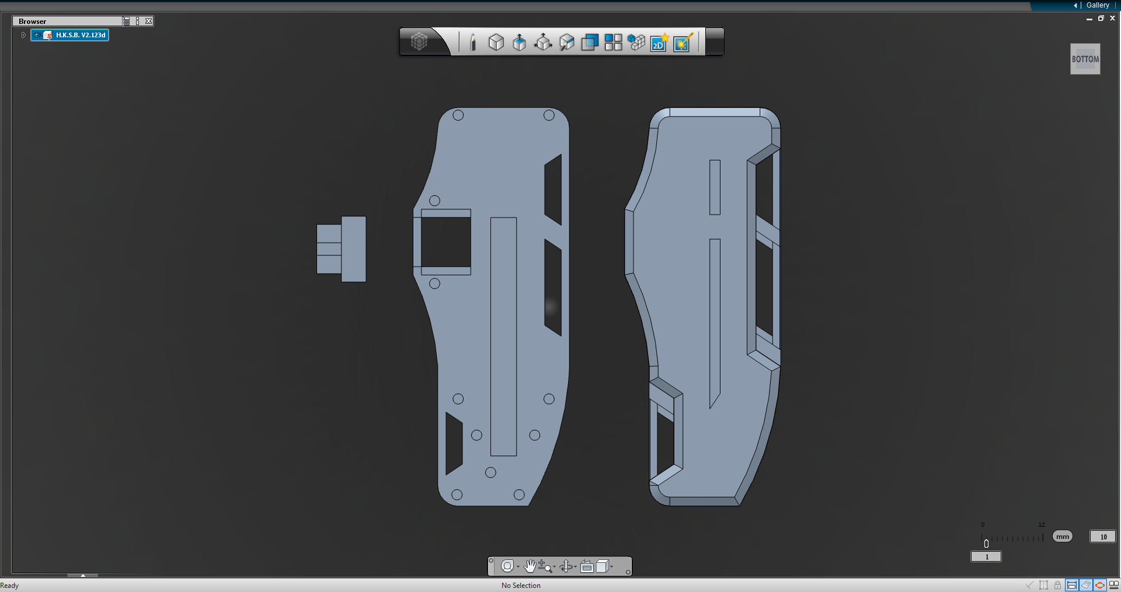Open navigation bar options menu button

628,572
